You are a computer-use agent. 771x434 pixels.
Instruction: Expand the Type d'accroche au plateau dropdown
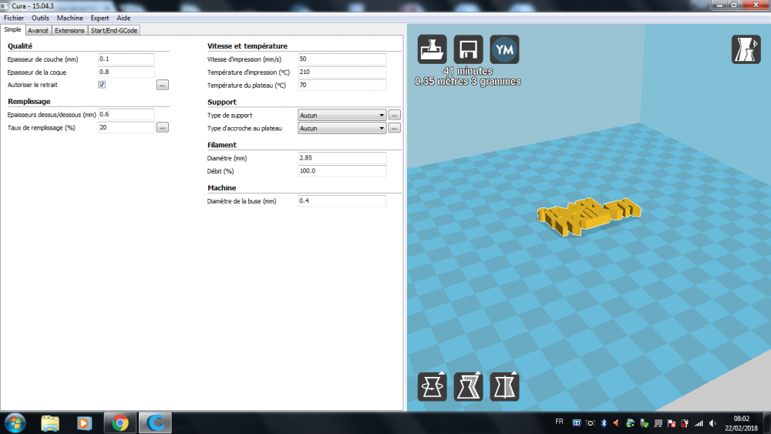(x=342, y=128)
